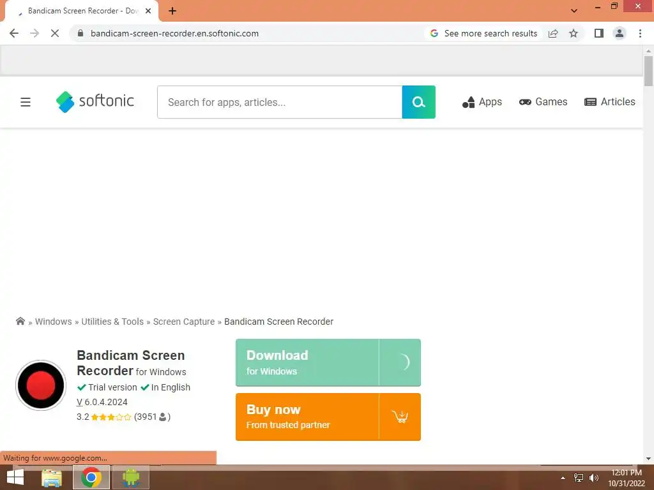Screen dimensions: 654x490
Task: Click the search for apps field
Action: pyautogui.click(x=280, y=102)
